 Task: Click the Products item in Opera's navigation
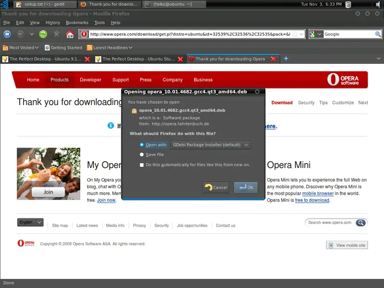coord(60,80)
